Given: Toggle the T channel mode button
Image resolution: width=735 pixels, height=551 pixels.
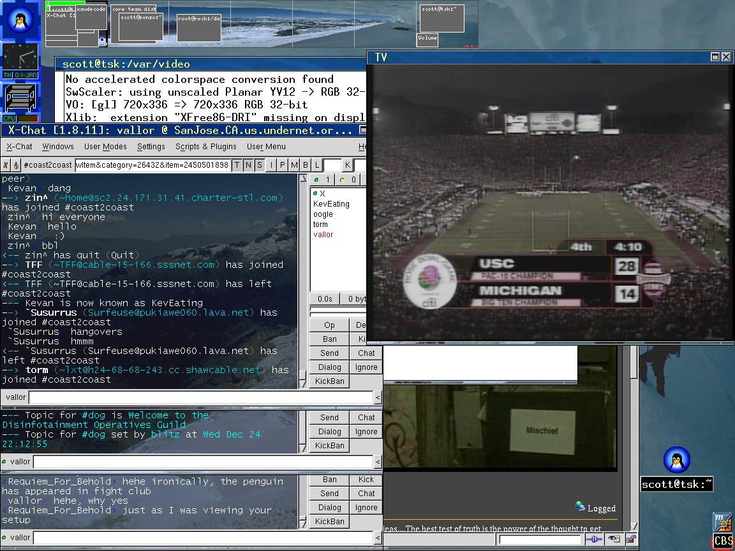Looking at the screenshot, I should [237, 165].
